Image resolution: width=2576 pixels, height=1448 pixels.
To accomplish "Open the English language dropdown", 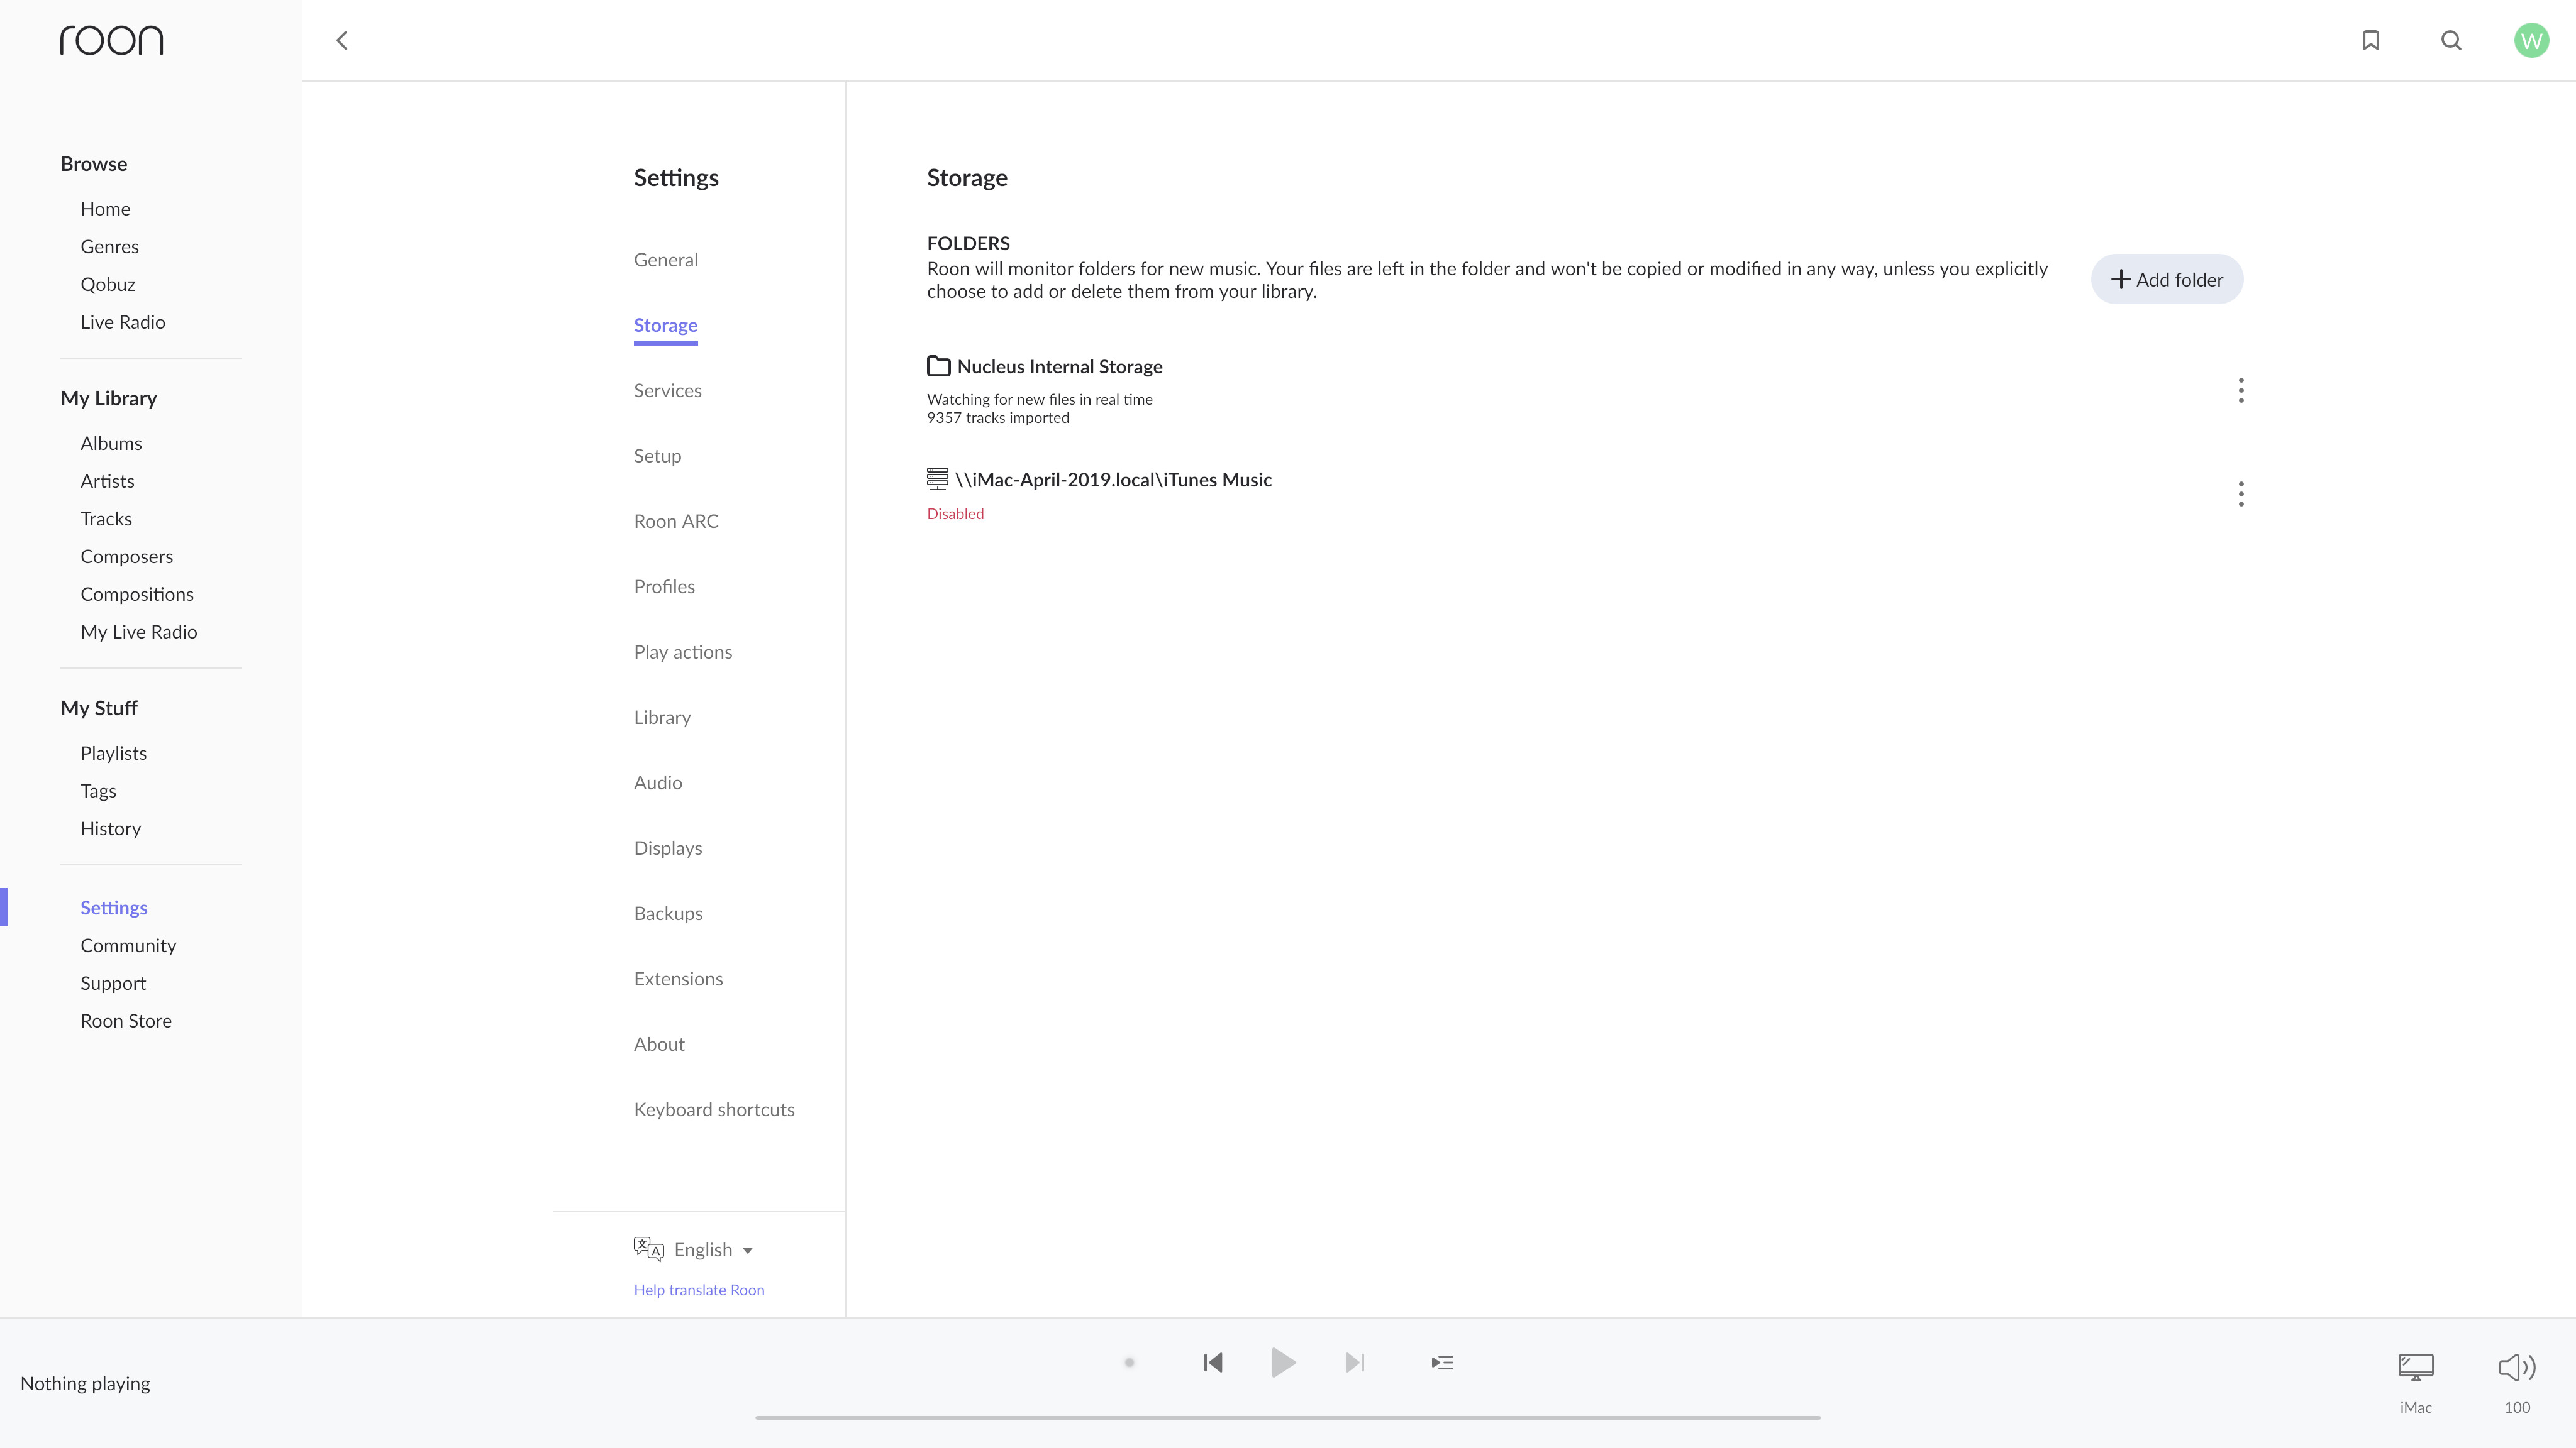I will tap(713, 1249).
